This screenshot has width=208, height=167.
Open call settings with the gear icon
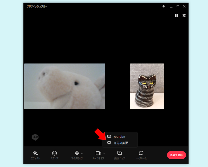(184, 16)
